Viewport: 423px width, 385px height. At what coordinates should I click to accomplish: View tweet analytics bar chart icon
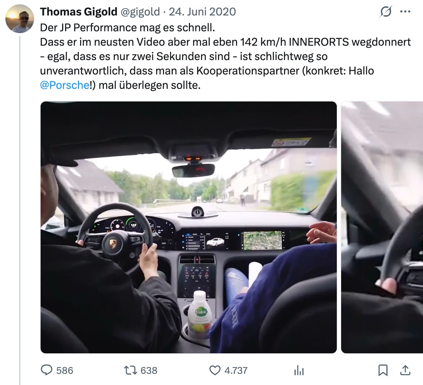click(x=299, y=370)
